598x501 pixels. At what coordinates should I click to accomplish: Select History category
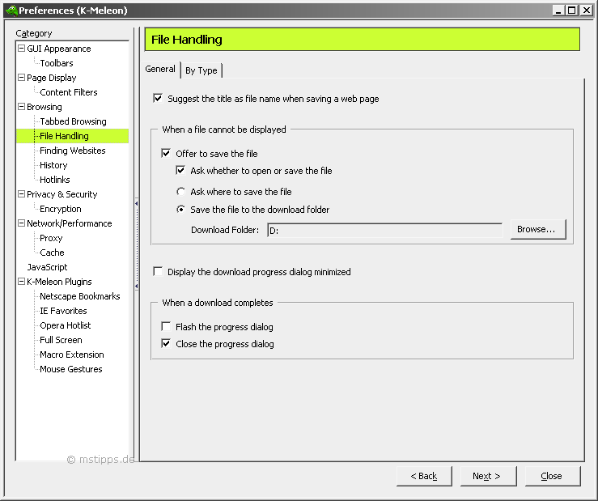tap(53, 165)
